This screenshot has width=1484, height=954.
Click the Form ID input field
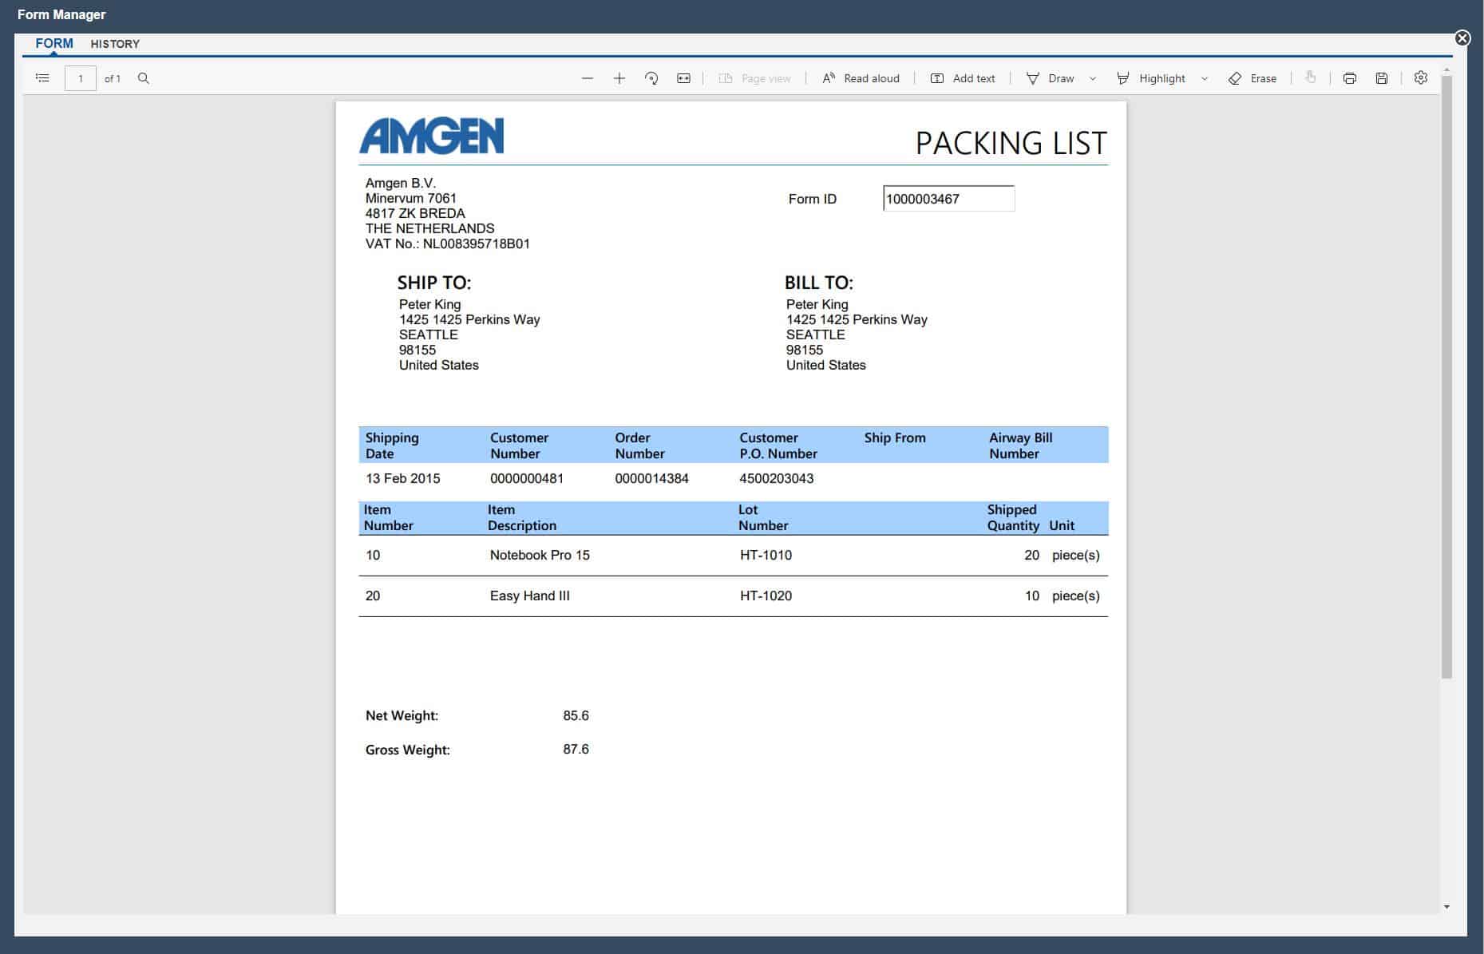(x=948, y=198)
